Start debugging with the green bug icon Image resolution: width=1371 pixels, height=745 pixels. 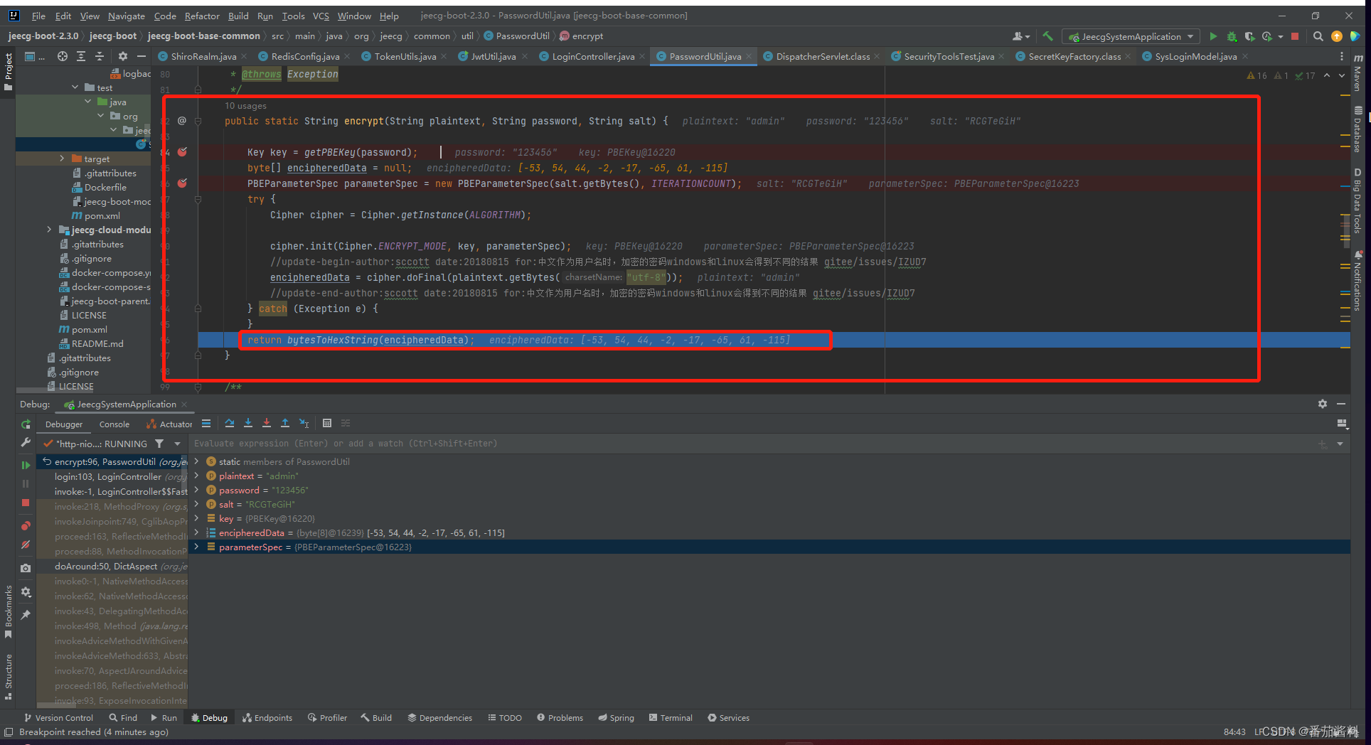pyautogui.click(x=1232, y=36)
